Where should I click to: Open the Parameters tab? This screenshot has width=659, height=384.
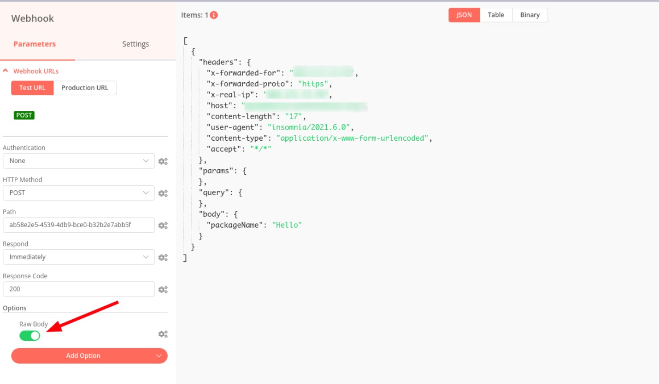tap(35, 44)
